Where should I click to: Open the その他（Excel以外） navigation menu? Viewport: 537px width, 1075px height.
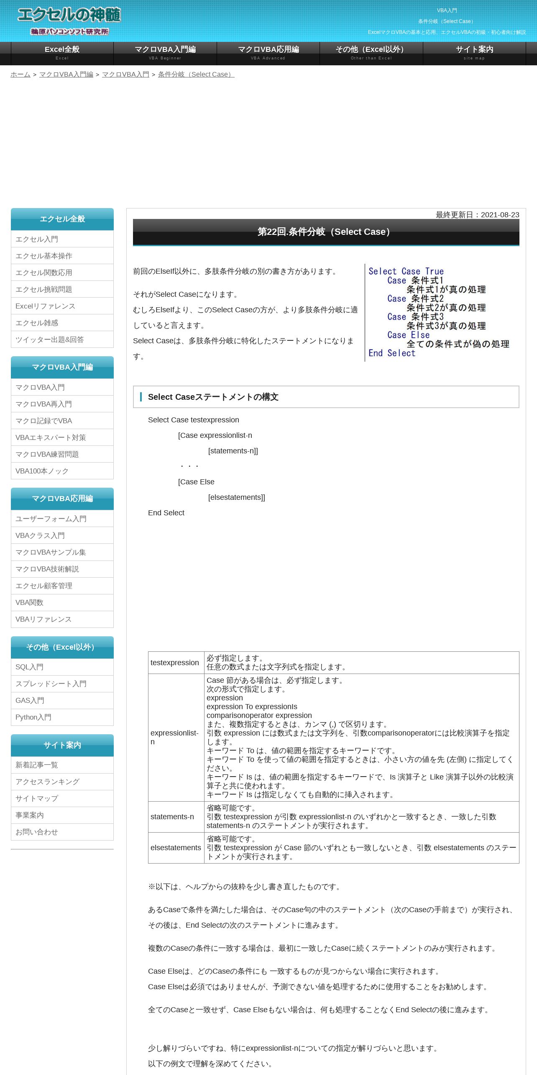pyautogui.click(x=371, y=53)
